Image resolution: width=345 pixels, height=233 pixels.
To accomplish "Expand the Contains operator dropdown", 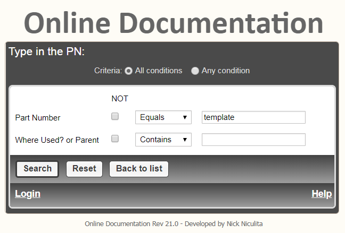I will [x=163, y=140].
